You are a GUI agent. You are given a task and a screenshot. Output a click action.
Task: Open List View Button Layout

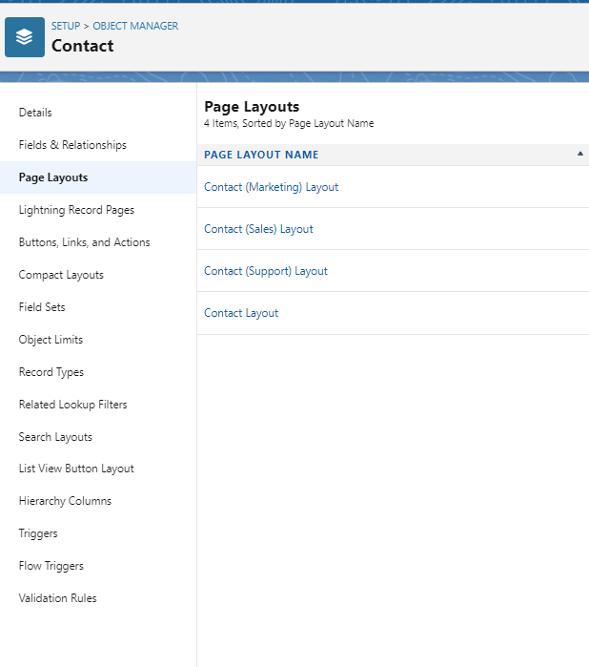[x=76, y=469]
